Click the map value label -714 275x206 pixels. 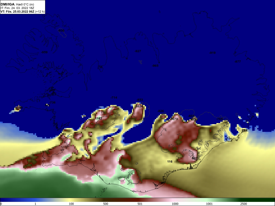coord(114,98)
